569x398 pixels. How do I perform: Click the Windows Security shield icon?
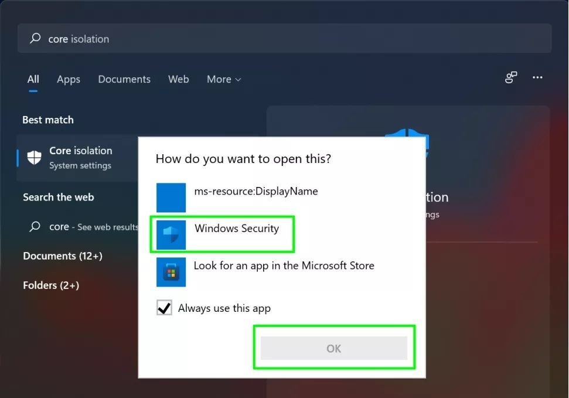click(x=171, y=235)
